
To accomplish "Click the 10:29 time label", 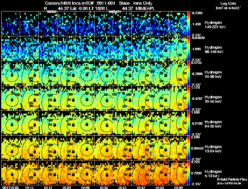I will coord(85,187).
